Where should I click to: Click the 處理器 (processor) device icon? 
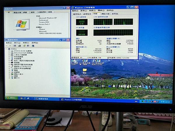[12, 63]
